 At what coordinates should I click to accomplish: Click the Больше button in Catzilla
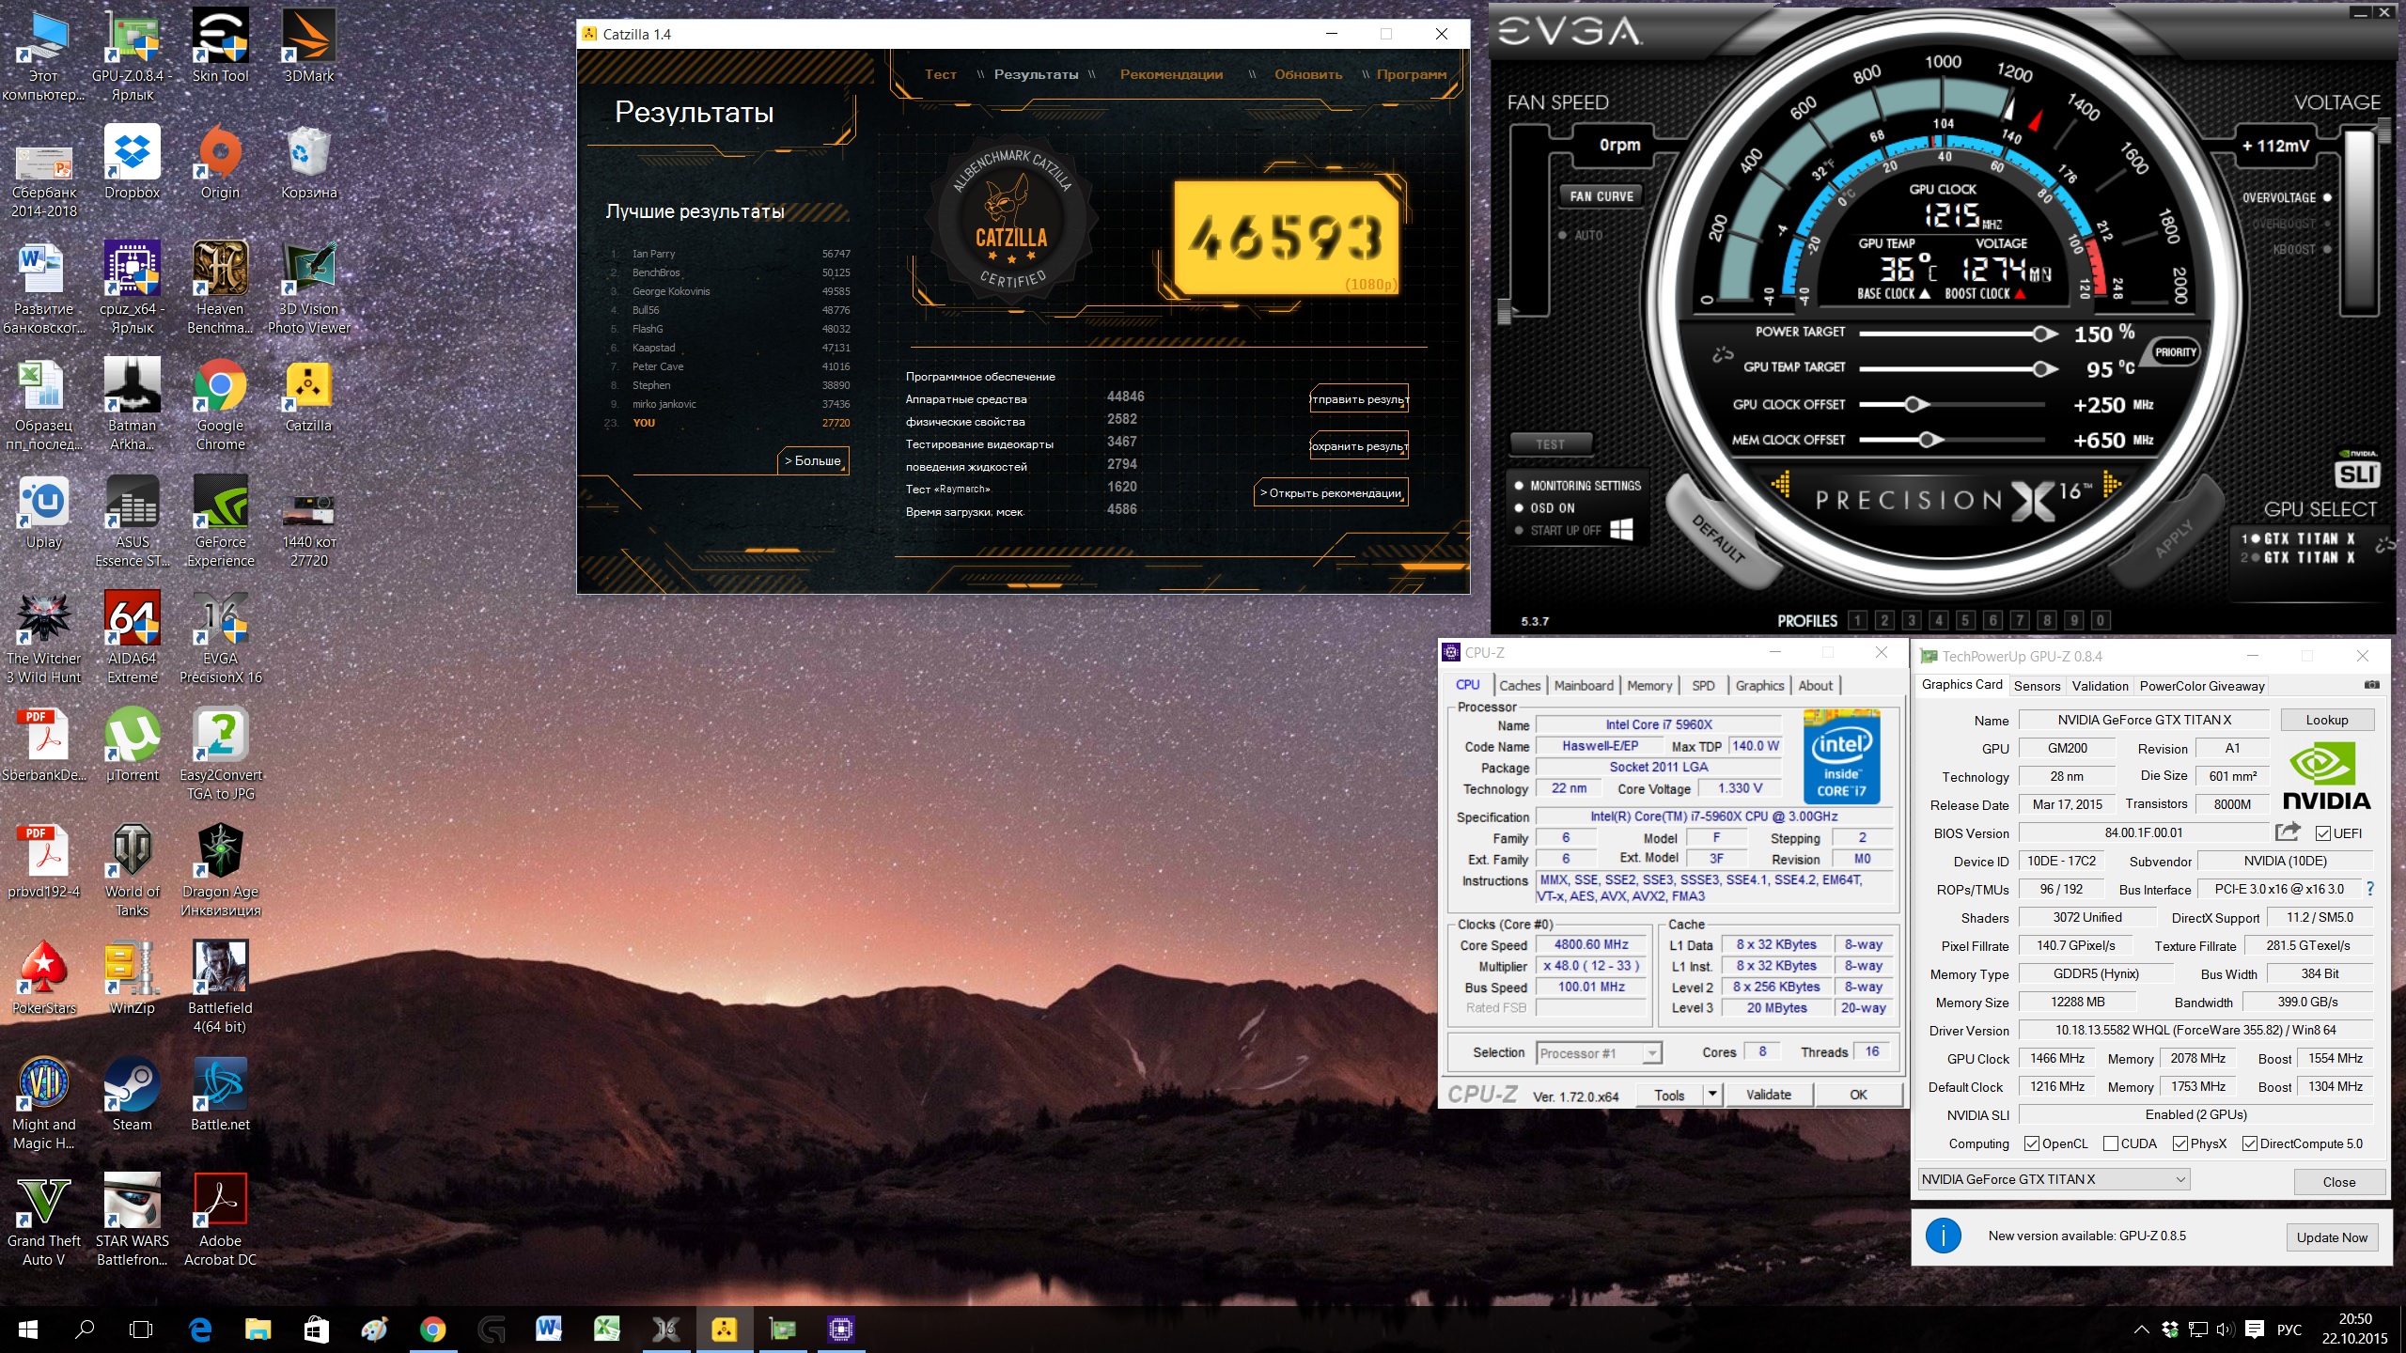point(813,460)
